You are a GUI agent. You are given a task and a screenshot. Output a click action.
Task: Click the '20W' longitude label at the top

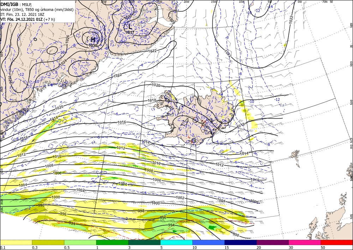(x=186, y=2)
